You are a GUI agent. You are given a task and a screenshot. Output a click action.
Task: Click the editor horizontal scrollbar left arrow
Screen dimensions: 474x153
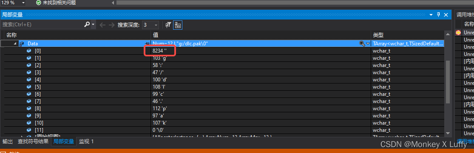click(x=113, y=3)
